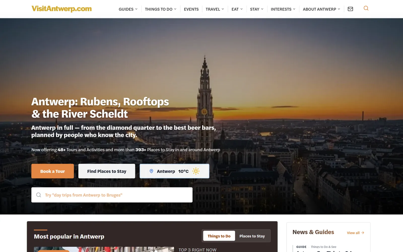Open the About Antwerp menu

[319, 9]
